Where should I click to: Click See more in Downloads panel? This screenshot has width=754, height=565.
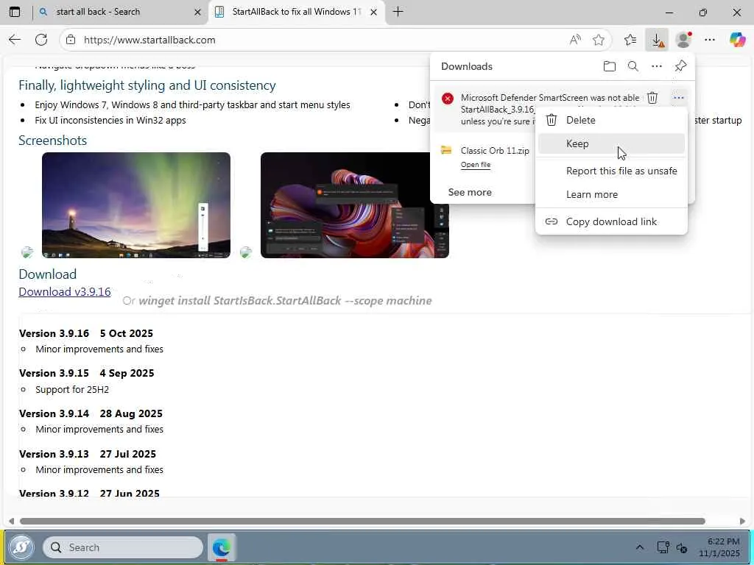pos(470,192)
